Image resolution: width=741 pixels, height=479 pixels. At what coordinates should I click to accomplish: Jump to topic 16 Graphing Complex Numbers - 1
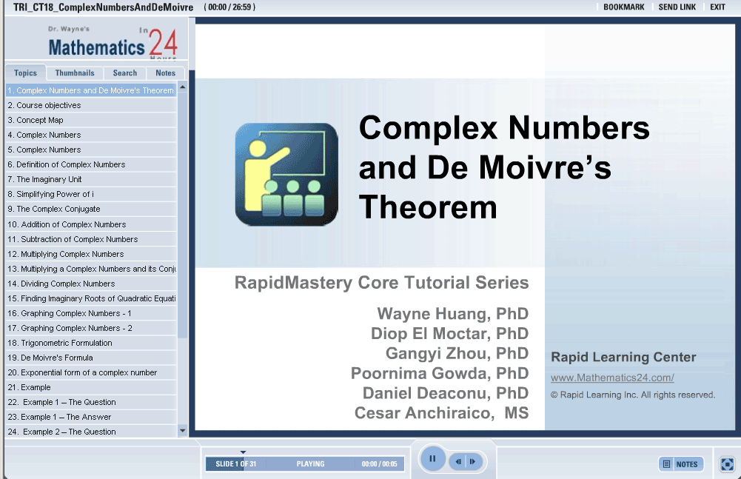(91, 313)
